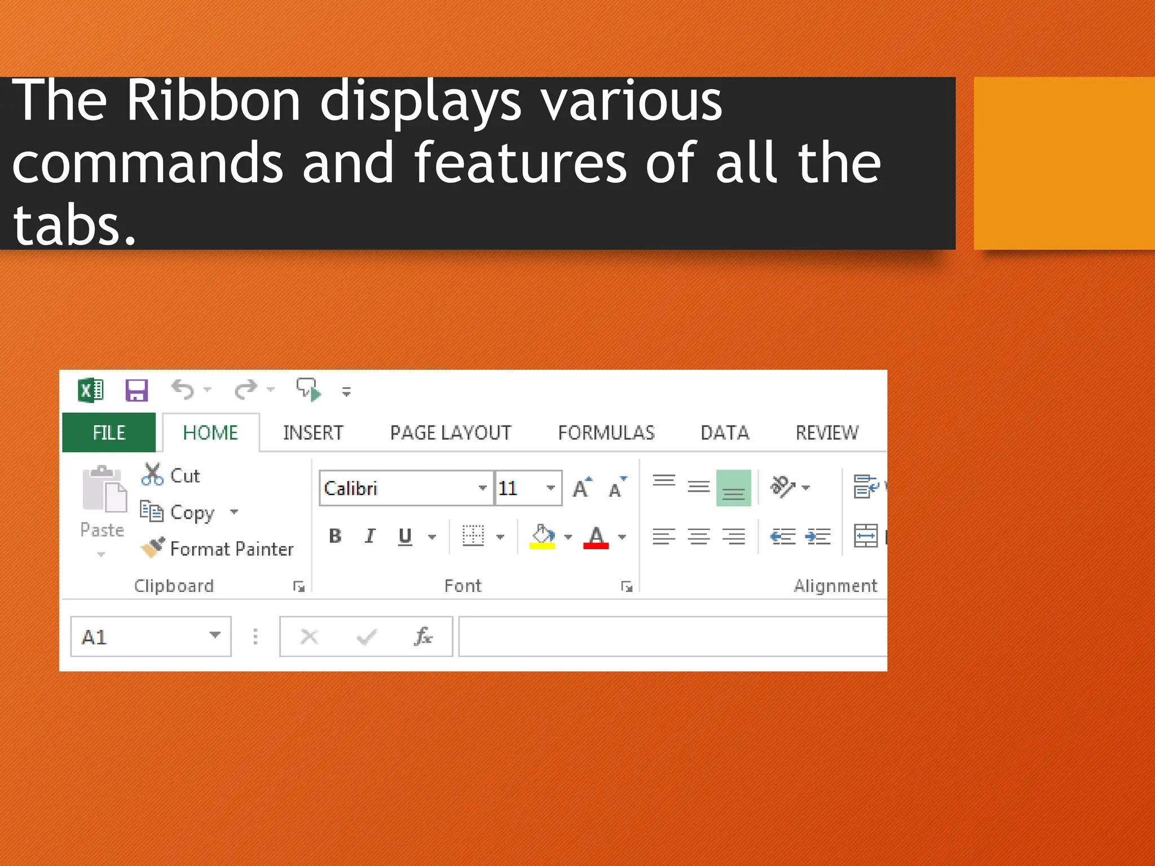Image resolution: width=1155 pixels, height=866 pixels.
Task: Confirm entry with checkmark icon
Action: [367, 637]
